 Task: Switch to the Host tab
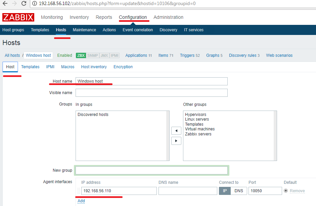(10, 67)
